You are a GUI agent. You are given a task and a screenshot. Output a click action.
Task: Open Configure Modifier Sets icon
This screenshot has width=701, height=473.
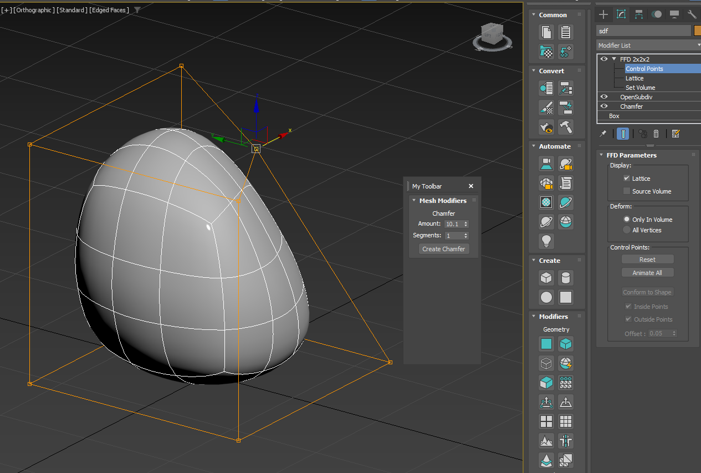point(676,134)
